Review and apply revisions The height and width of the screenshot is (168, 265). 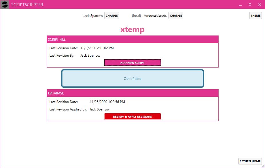[x=132, y=116]
